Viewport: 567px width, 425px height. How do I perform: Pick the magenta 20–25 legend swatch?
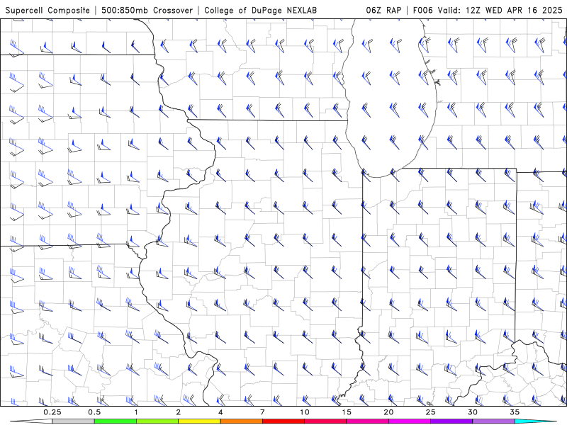coord(410,421)
